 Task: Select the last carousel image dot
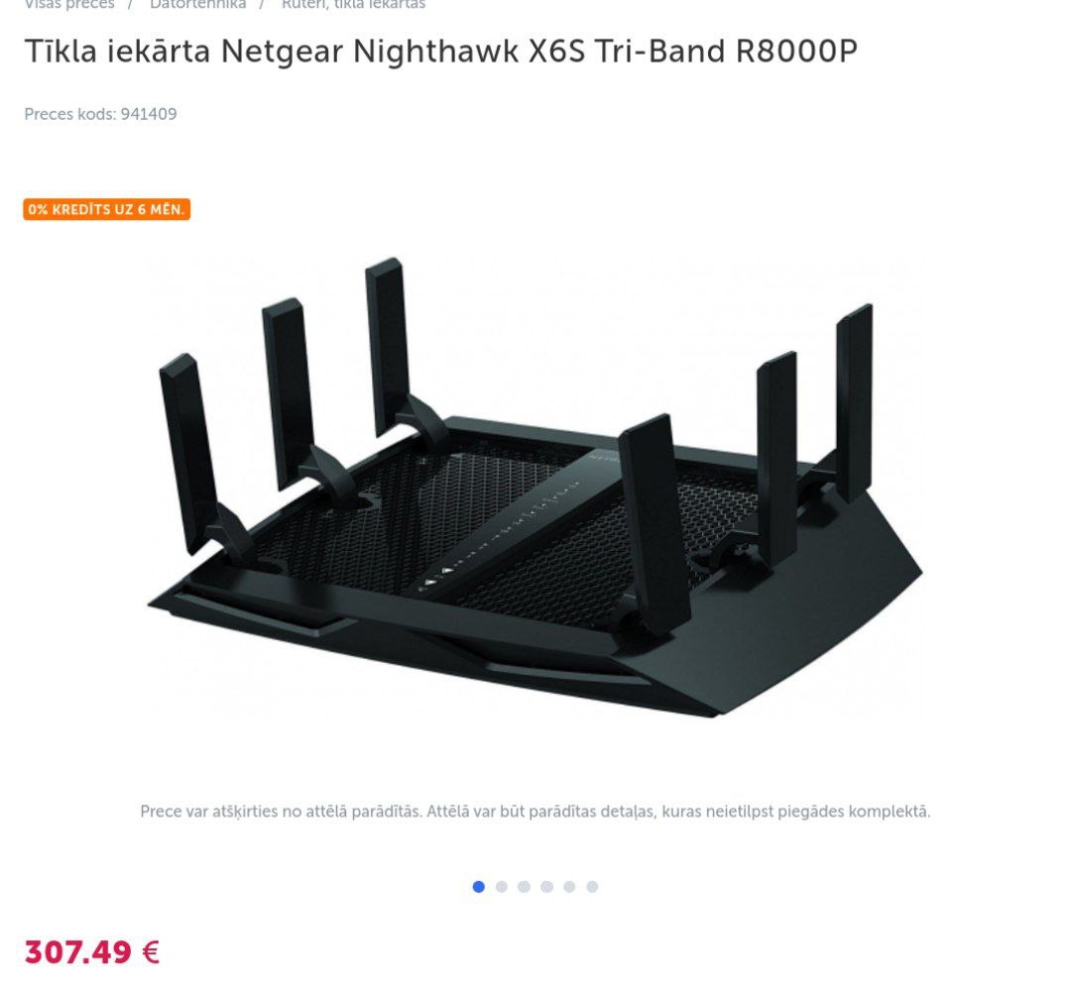click(x=592, y=887)
